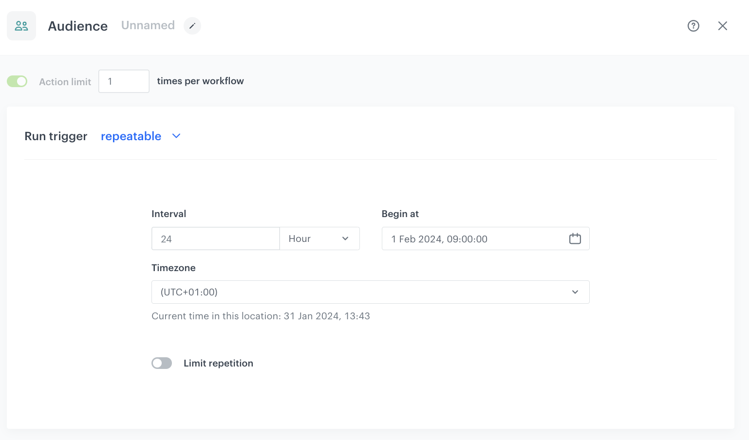Toggle Action limit off then verify state
Screen dimensions: 749x440
pos(17,81)
